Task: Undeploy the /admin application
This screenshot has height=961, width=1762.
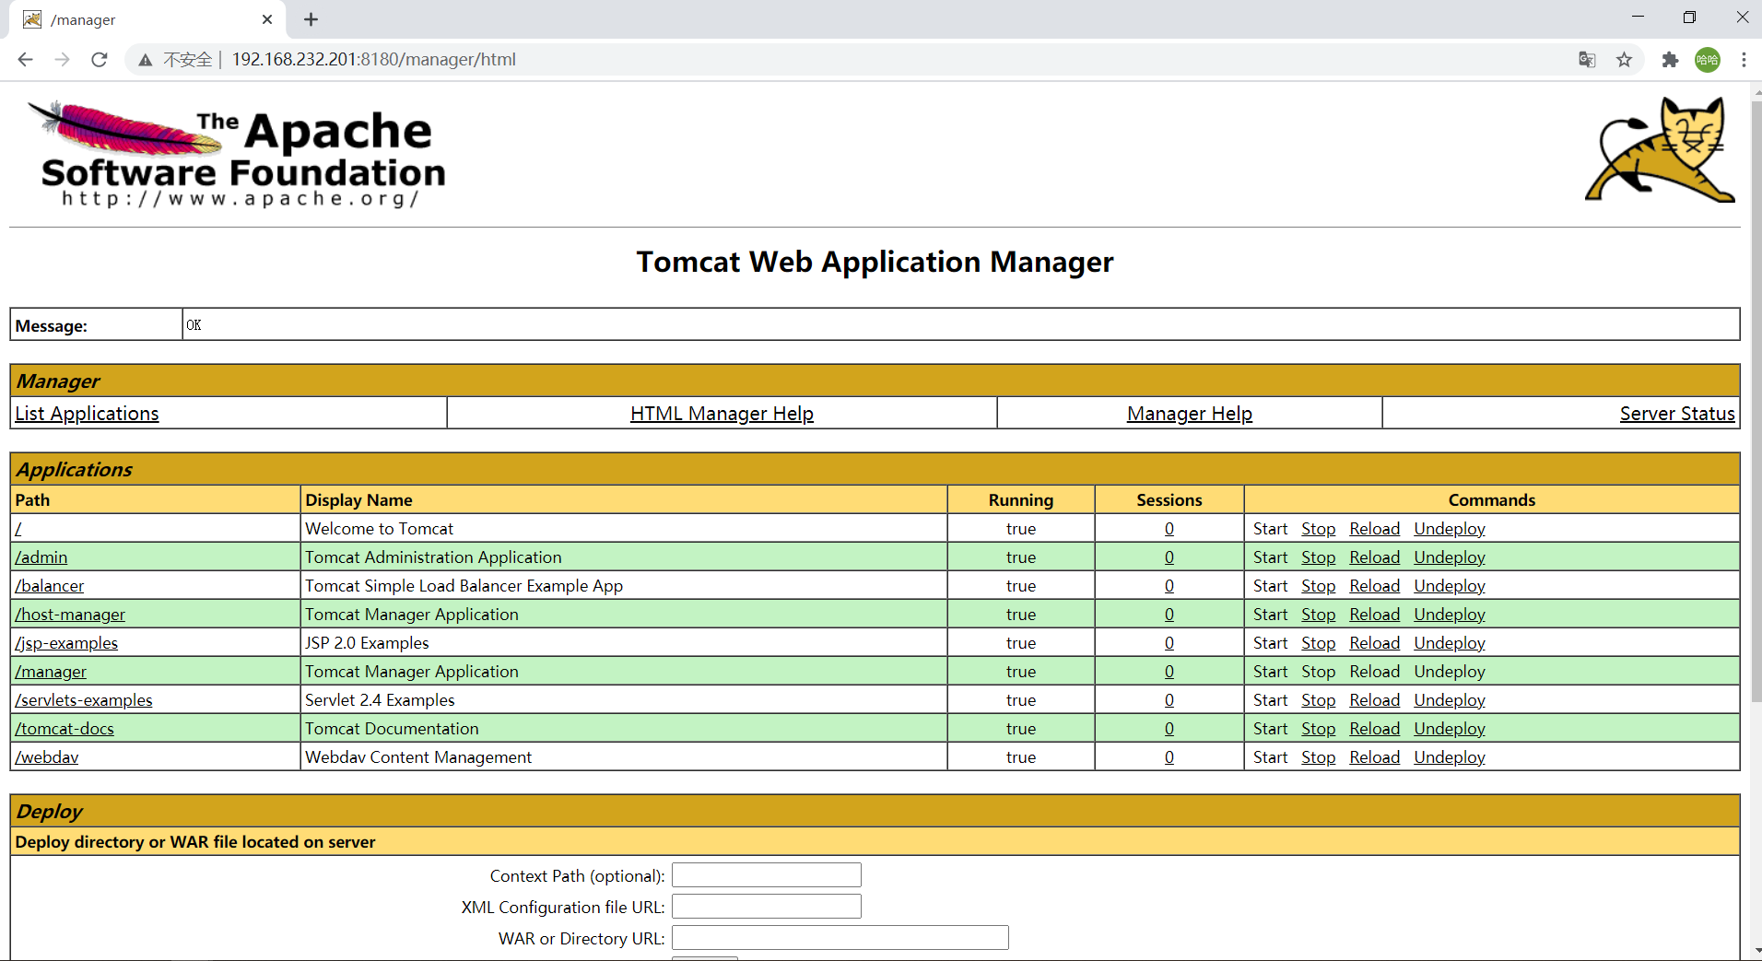Action: [1450, 557]
